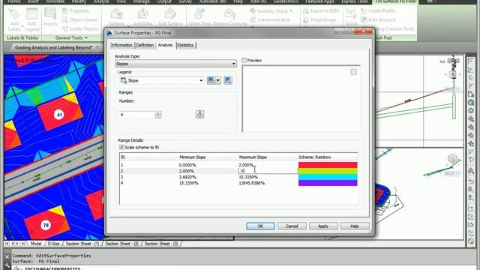Viewport: 480px width, 270px height.
Task: Click the range number spinner arrows
Action: click(x=158, y=115)
